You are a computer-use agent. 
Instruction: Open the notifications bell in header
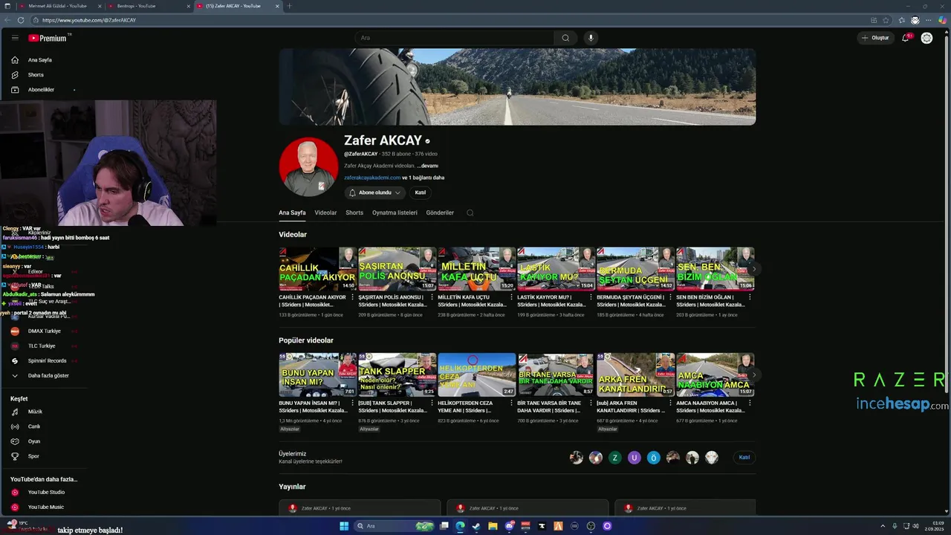906,38
